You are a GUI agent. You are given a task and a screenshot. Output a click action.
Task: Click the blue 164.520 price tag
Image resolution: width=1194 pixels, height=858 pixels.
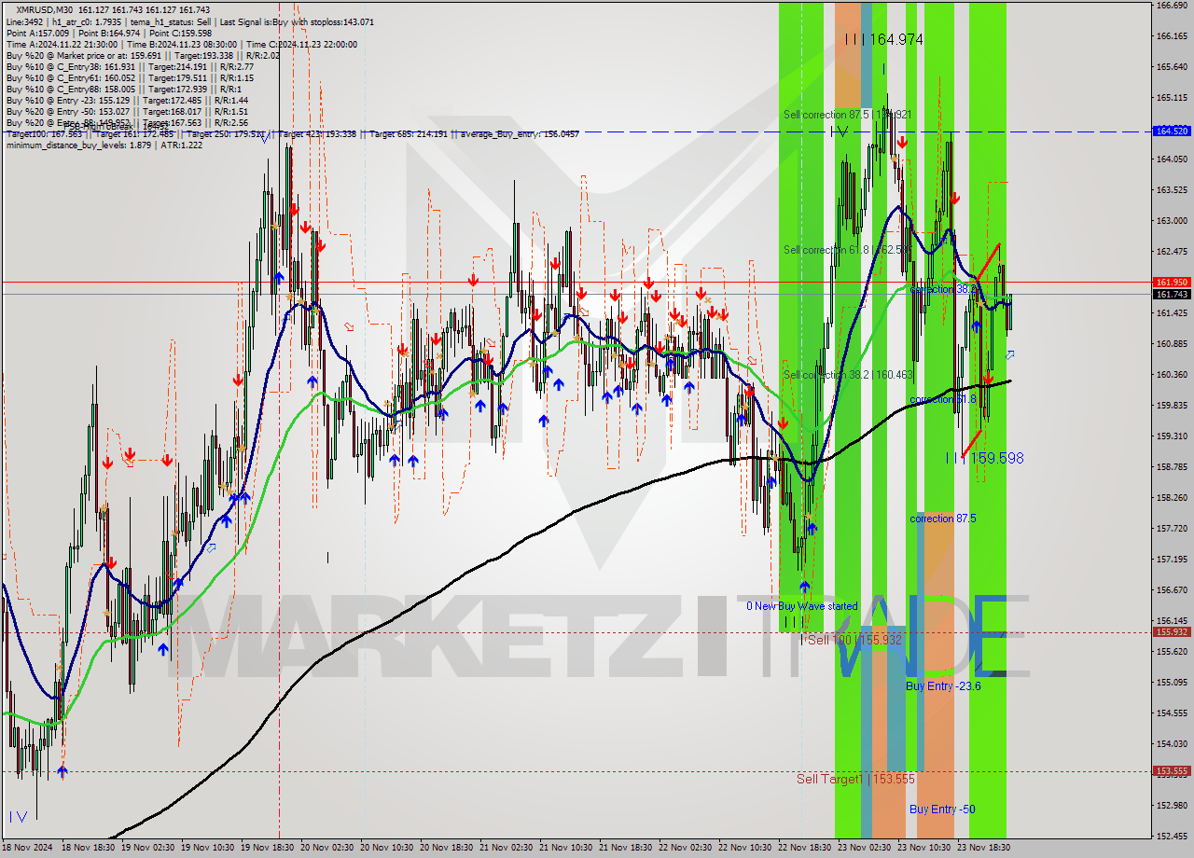[x=1172, y=131]
